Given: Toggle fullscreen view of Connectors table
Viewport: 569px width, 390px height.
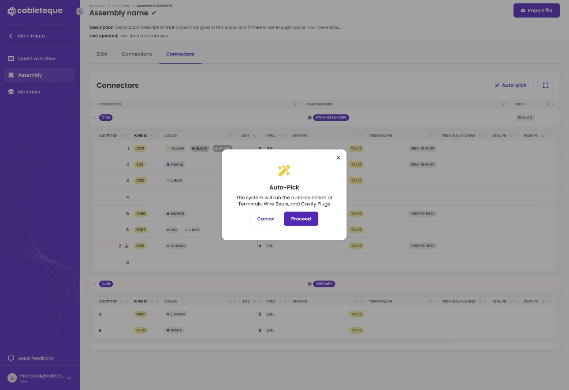Looking at the screenshot, I should 546,85.
